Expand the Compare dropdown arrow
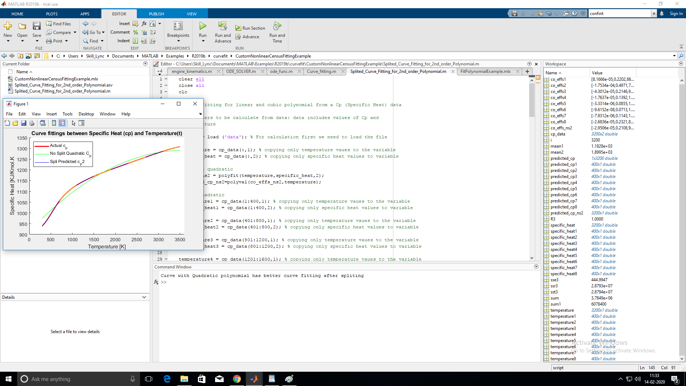686x386 pixels. click(x=75, y=32)
